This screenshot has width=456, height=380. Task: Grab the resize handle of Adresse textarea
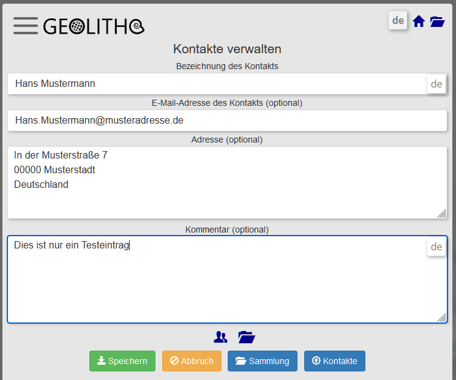[442, 213]
